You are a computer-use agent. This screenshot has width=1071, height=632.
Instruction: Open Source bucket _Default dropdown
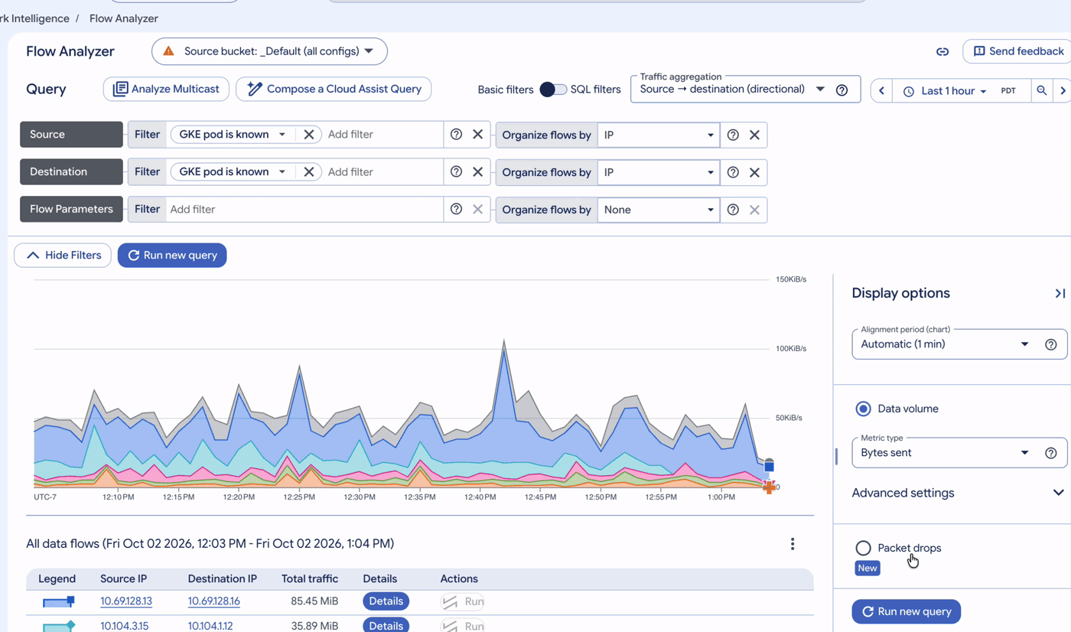tap(269, 51)
